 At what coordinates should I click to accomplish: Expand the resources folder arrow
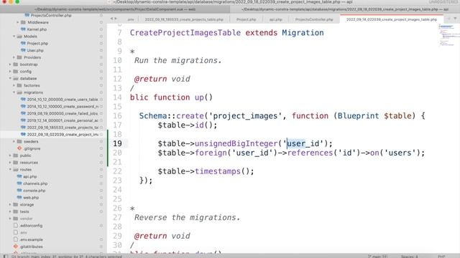(10, 163)
